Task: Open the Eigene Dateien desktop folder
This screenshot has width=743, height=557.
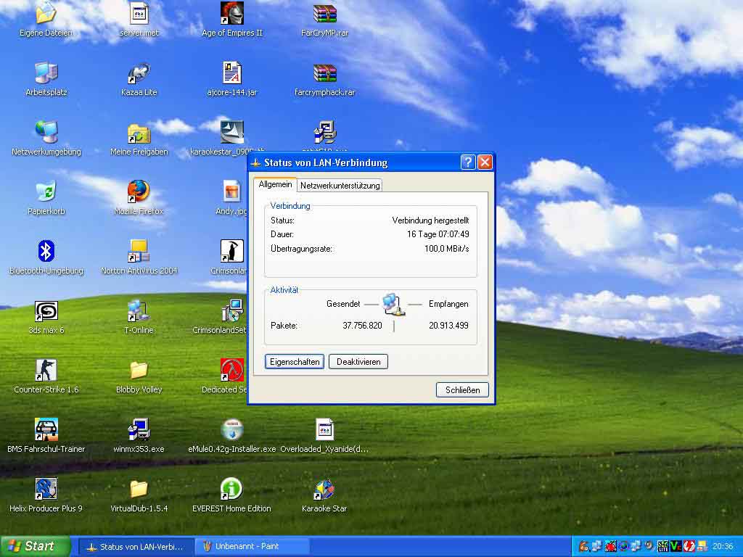Action: pyautogui.click(x=46, y=19)
